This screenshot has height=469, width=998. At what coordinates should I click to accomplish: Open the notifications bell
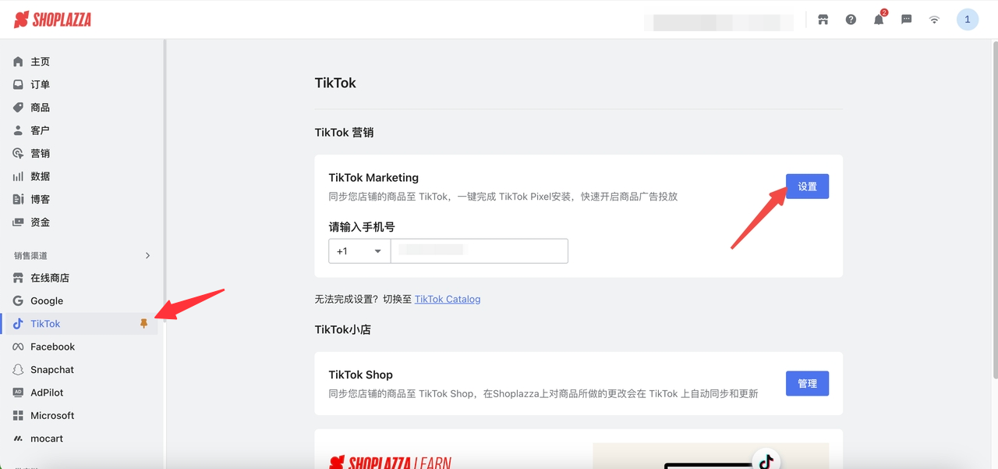pyautogui.click(x=878, y=20)
